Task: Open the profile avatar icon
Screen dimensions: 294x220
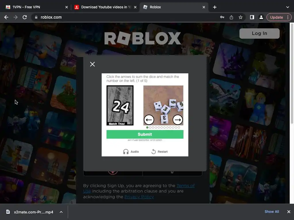Action: pos(261,17)
